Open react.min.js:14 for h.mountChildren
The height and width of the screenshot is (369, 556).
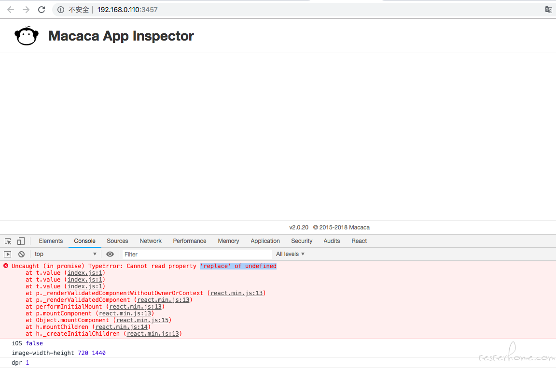coord(122,327)
